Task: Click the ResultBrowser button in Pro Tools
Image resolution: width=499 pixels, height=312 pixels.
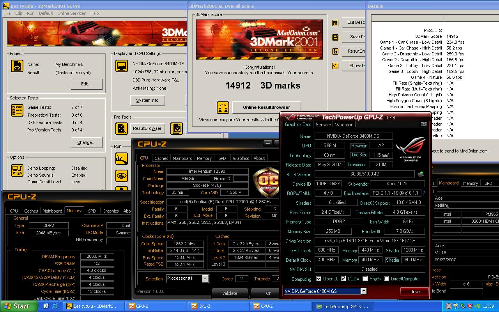Action: click(x=147, y=128)
